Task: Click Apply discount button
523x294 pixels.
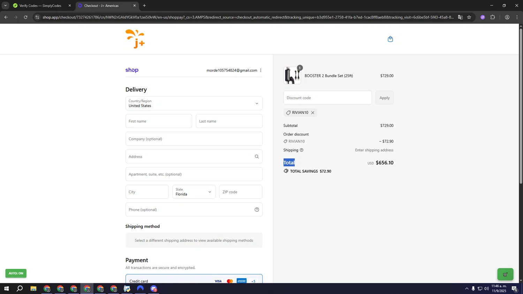Action: tap(385, 98)
